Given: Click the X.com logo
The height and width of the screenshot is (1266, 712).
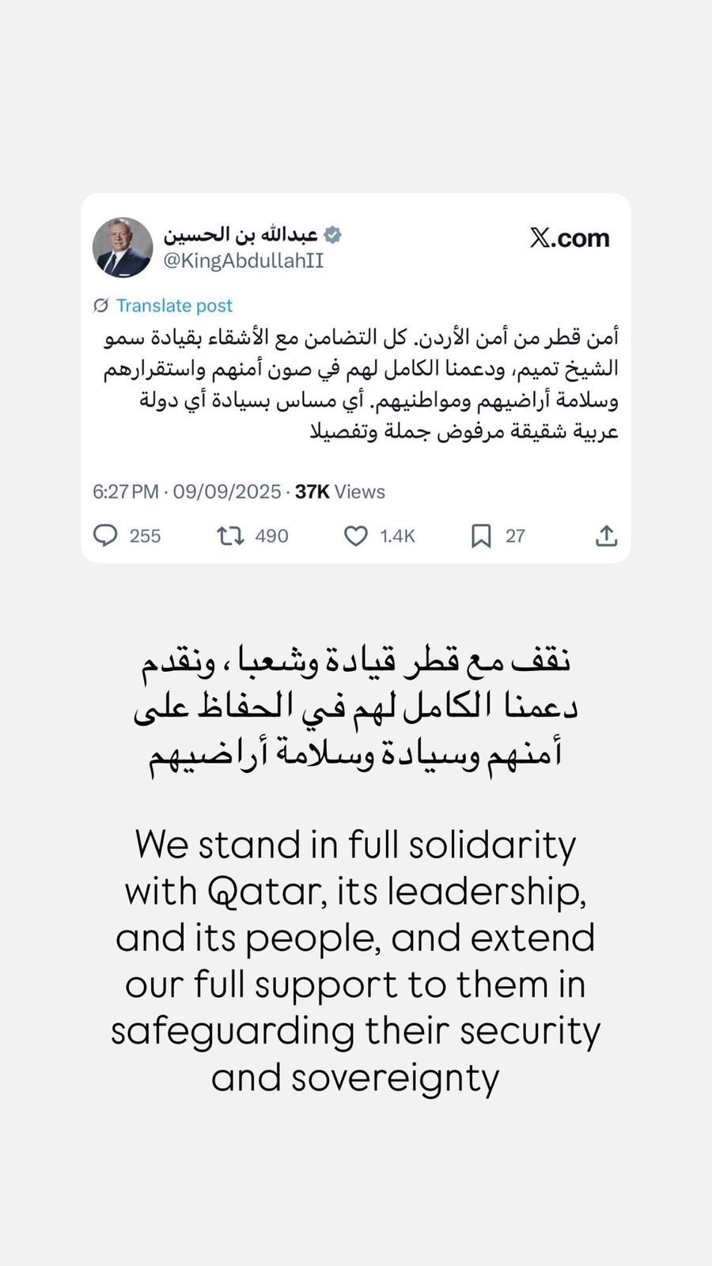Looking at the screenshot, I should (x=570, y=237).
